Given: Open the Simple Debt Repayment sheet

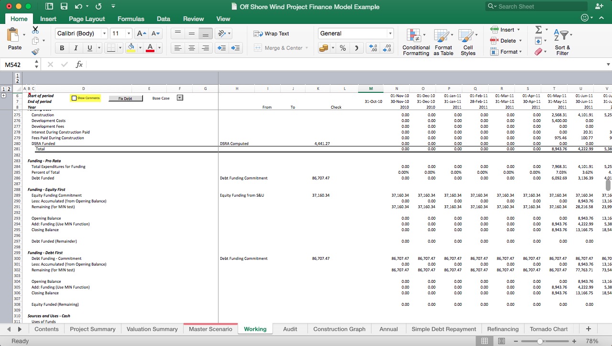Looking at the screenshot, I should point(444,329).
